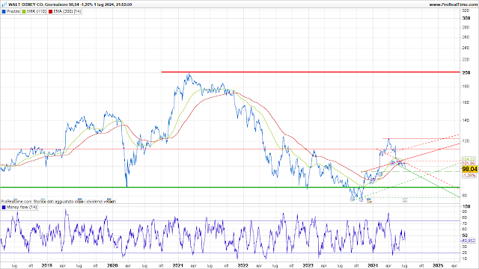This screenshot has width=479, height=269.
Task: Click the Money flow value label 40,952
Action: click(469, 241)
